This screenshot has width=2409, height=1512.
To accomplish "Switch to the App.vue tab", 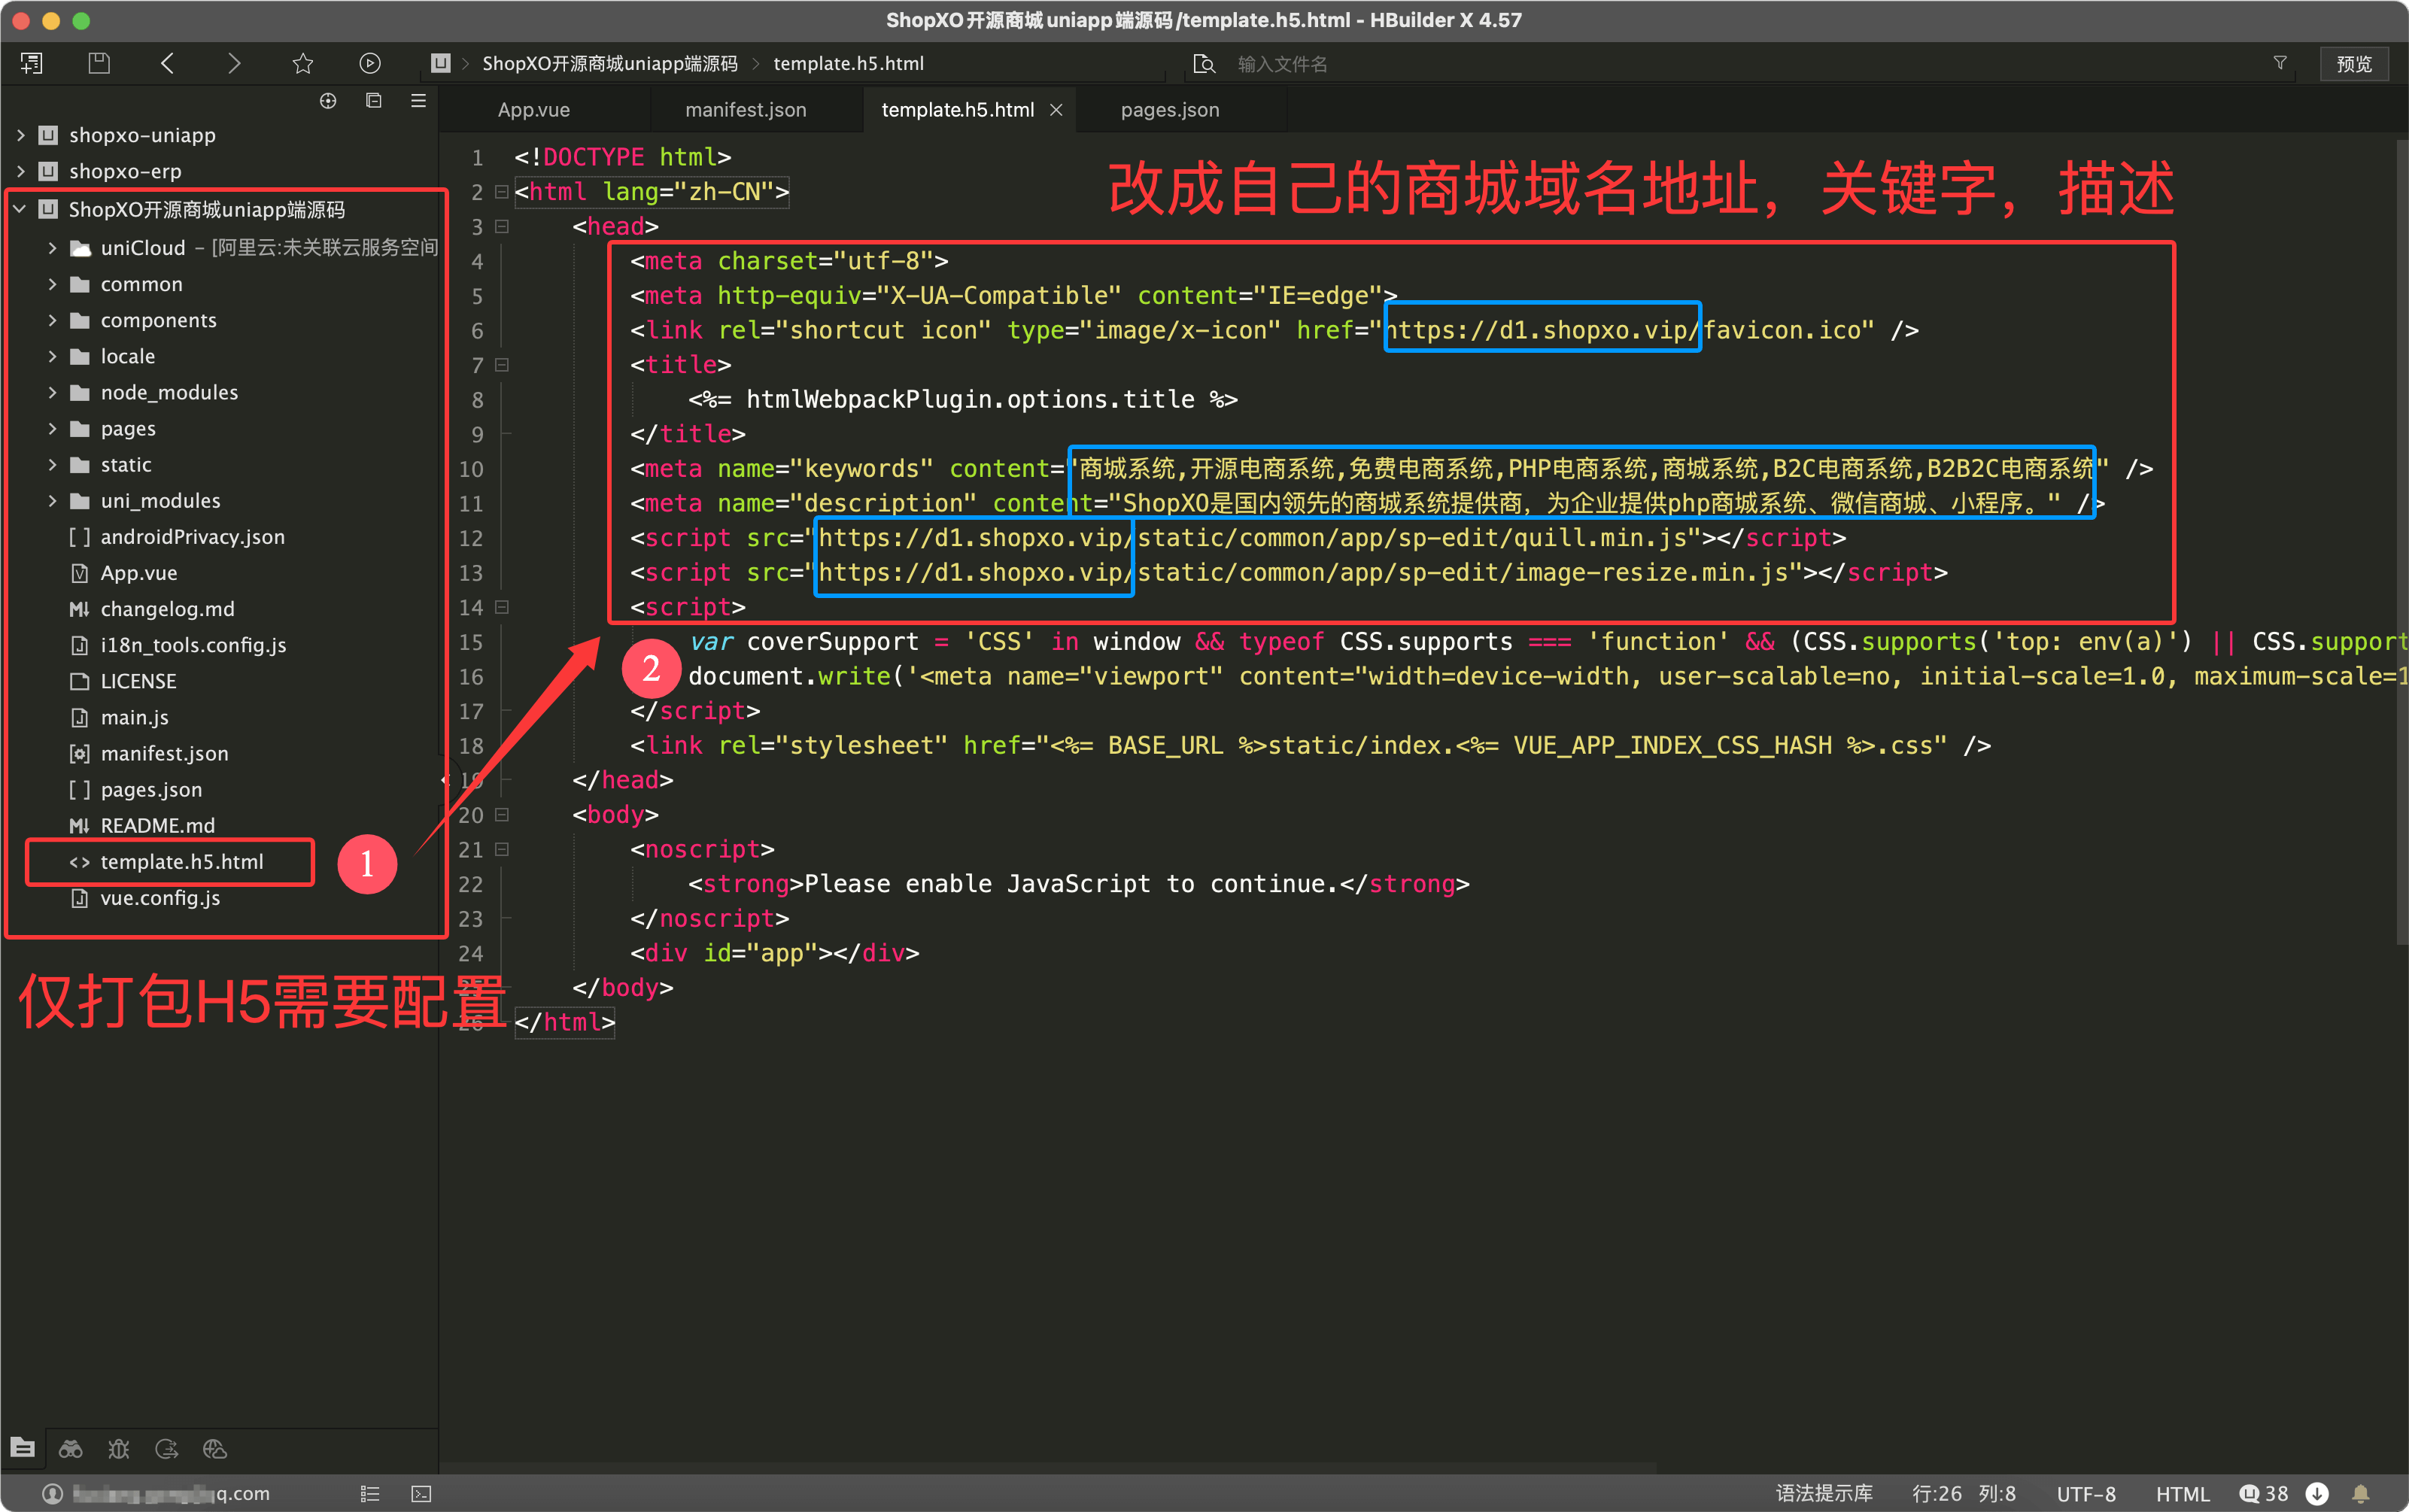I will click(x=534, y=110).
